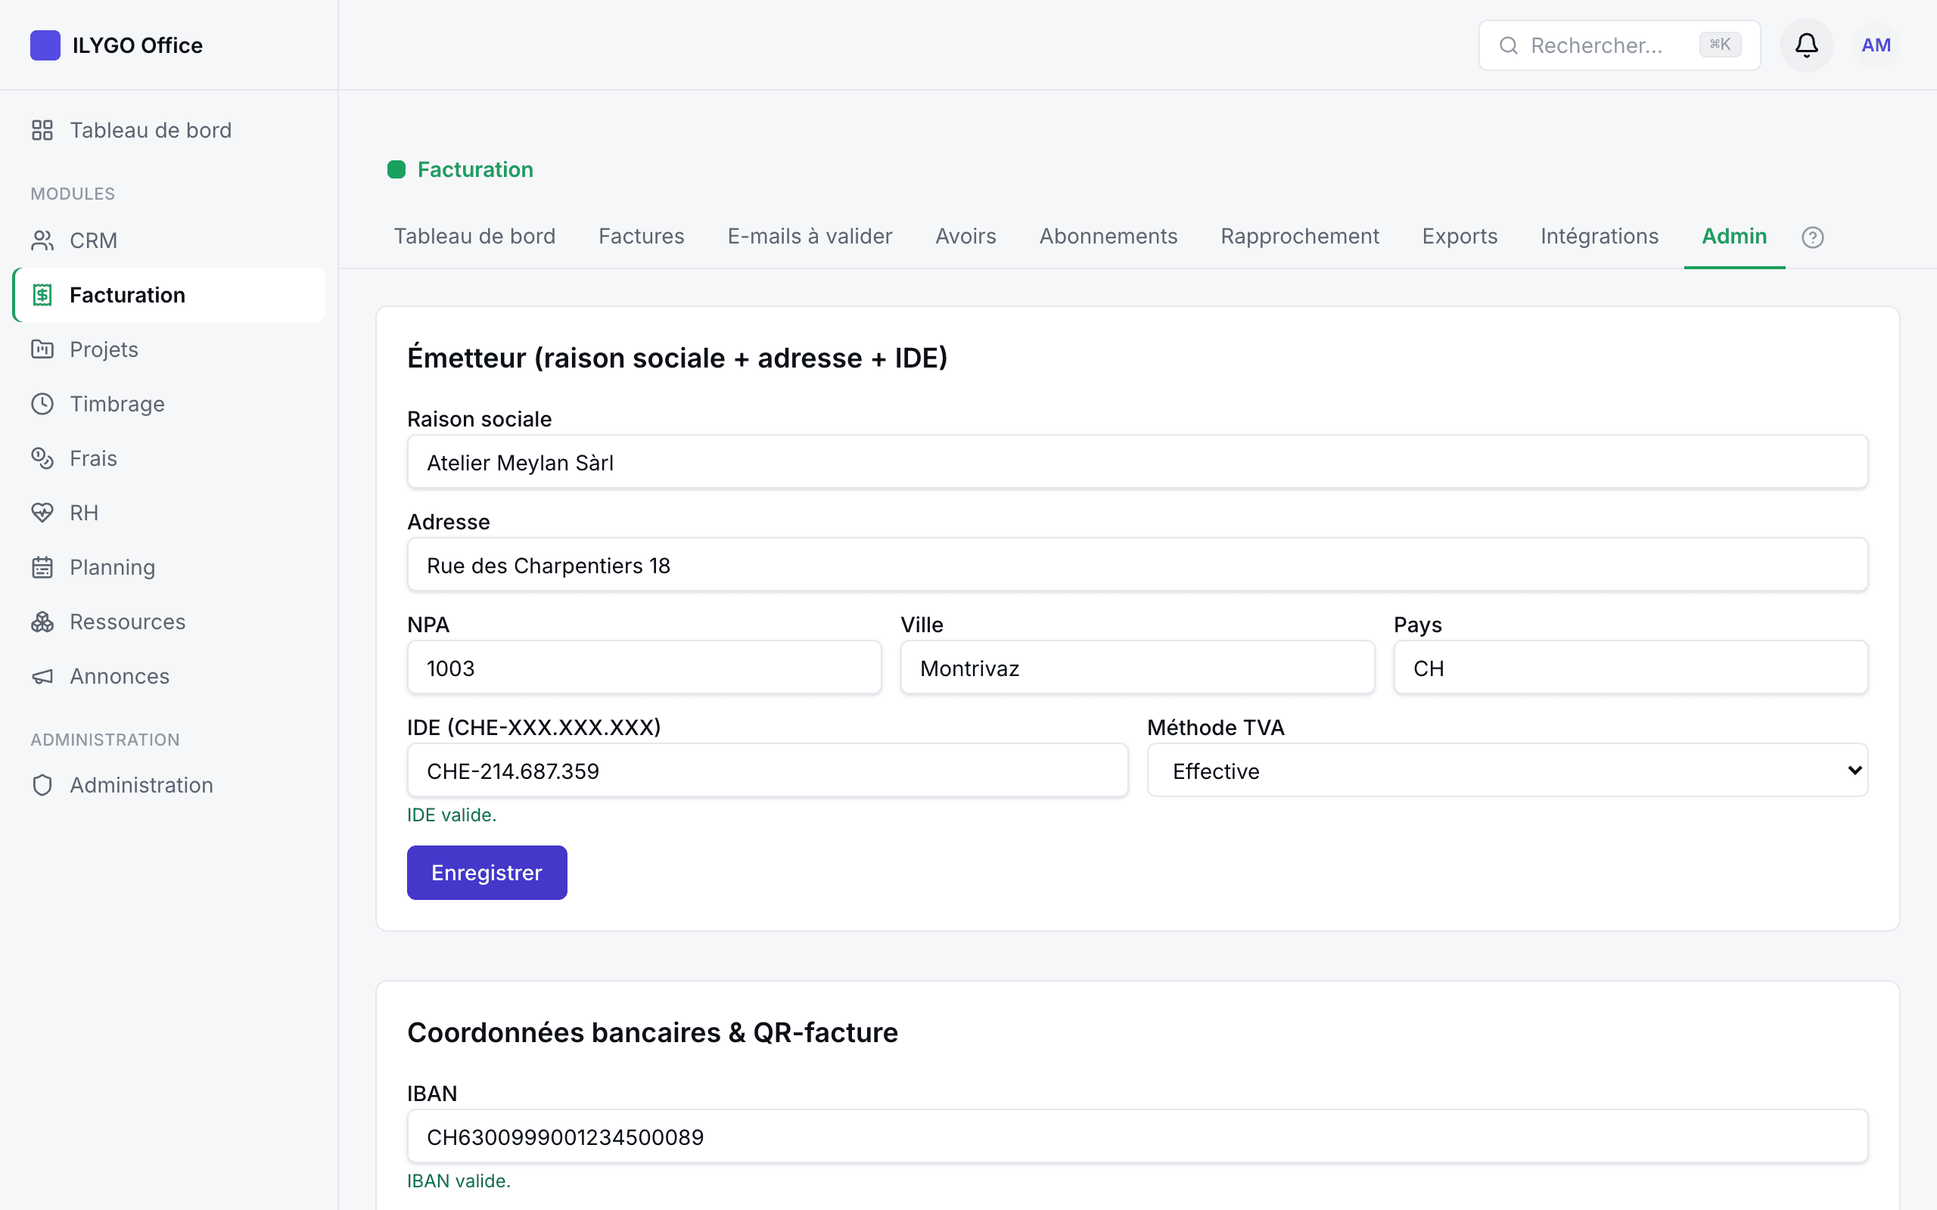Open the module's Tableau de bord tab
Image resolution: width=1937 pixels, height=1210 pixels.
(x=474, y=236)
